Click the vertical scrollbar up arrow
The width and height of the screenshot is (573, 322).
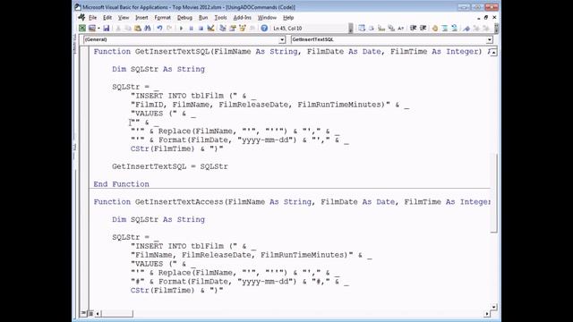(493, 53)
